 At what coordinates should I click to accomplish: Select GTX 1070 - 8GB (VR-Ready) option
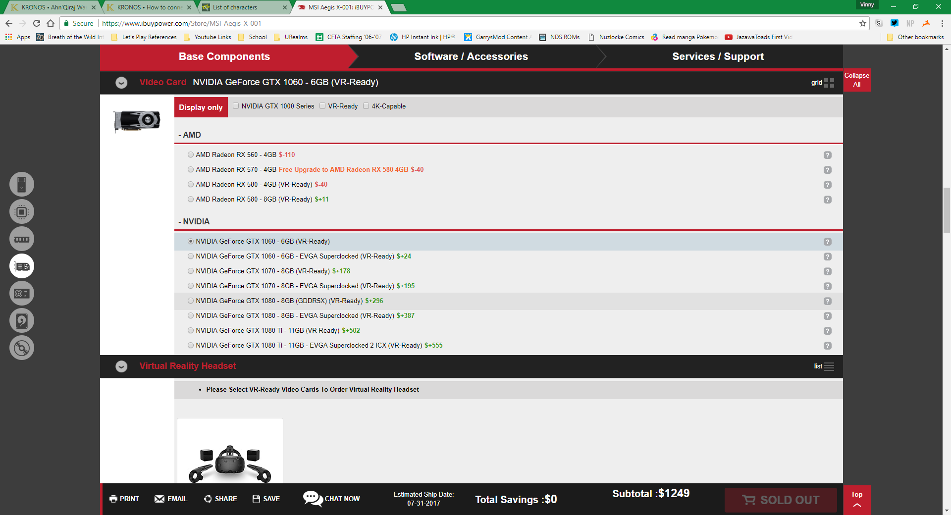tap(191, 271)
